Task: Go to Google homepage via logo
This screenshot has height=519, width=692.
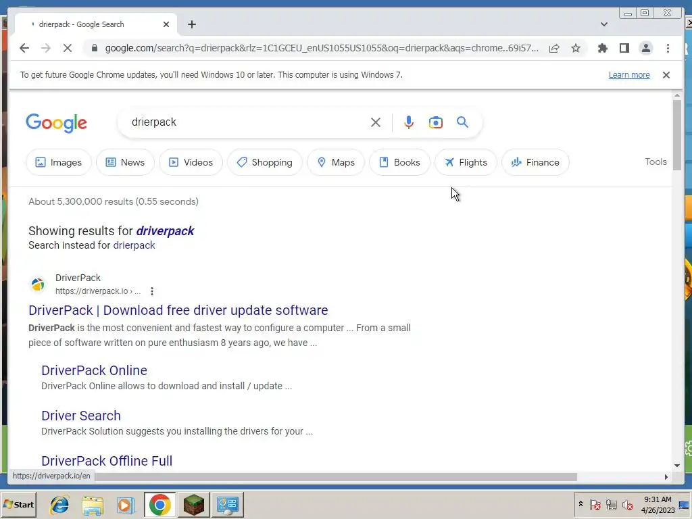Action: point(57,123)
